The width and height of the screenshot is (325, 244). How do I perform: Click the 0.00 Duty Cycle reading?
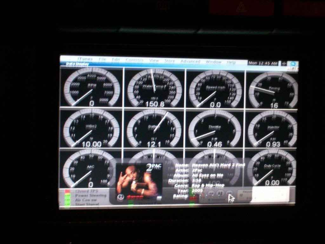click(x=272, y=183)
